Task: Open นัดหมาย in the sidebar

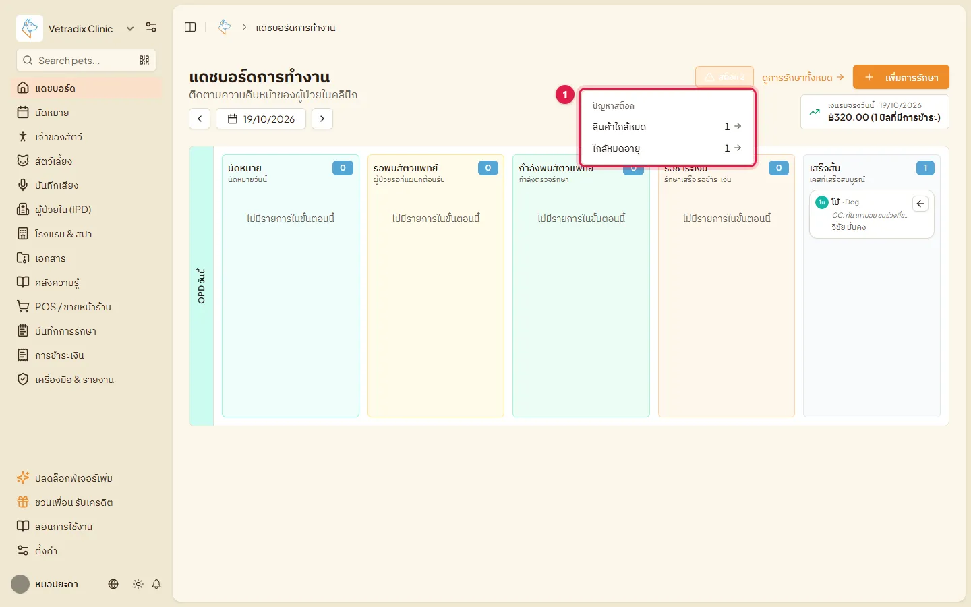Action: point(86,113)
